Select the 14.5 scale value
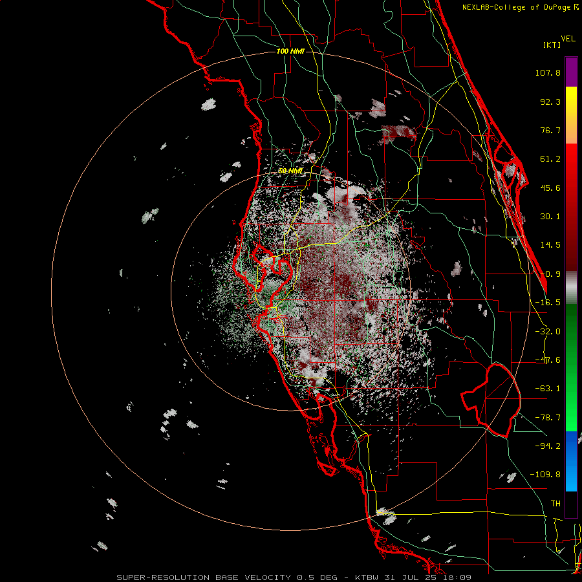The image size is (582, 582). [550, 245]
